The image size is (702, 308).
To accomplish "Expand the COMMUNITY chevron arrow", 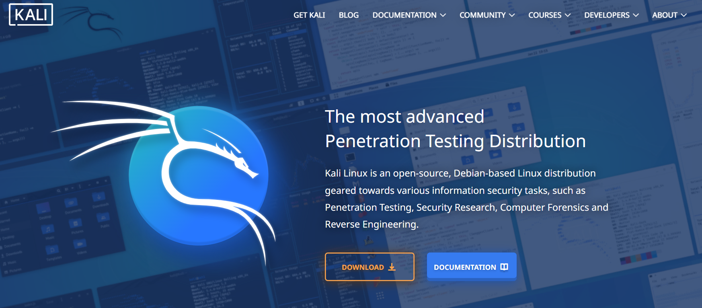I will point(512,15).
